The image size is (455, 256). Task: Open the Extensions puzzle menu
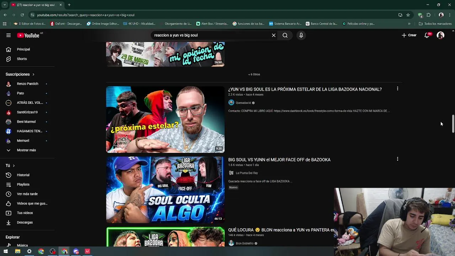[x=428, y=15]
